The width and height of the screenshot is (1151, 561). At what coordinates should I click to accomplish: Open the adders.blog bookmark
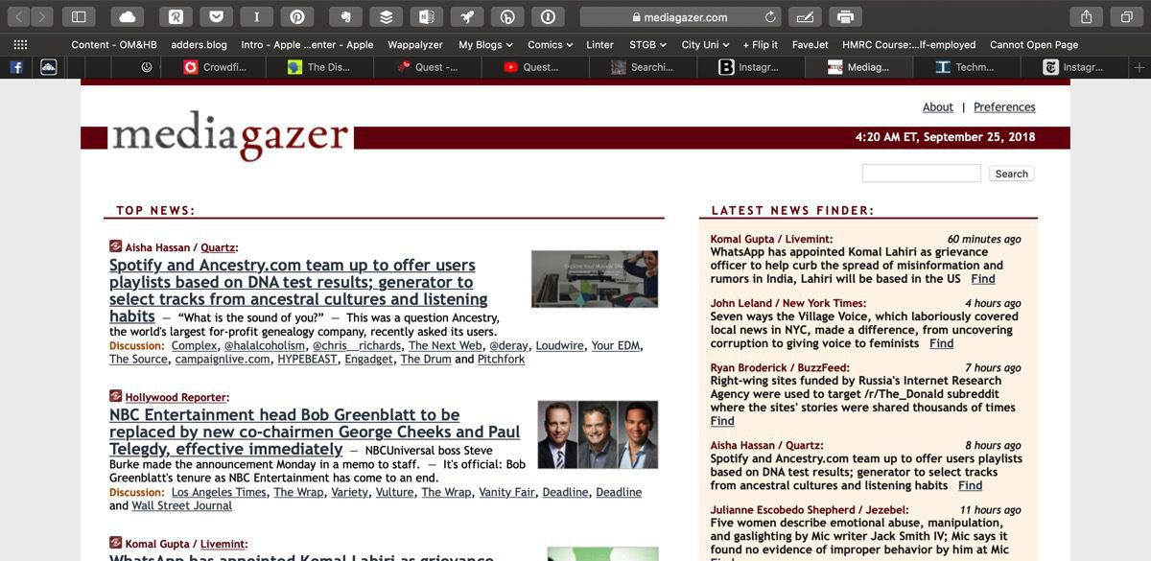199,44
